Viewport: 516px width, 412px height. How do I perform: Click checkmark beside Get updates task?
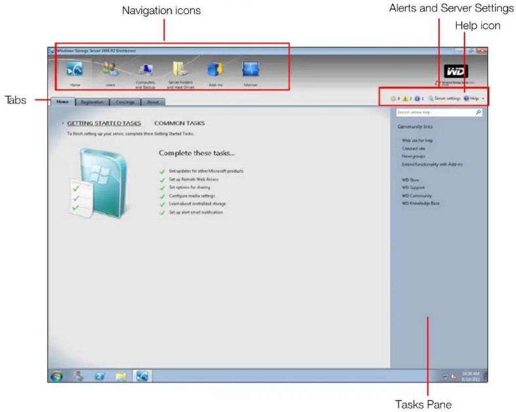(x=162, y=171)
